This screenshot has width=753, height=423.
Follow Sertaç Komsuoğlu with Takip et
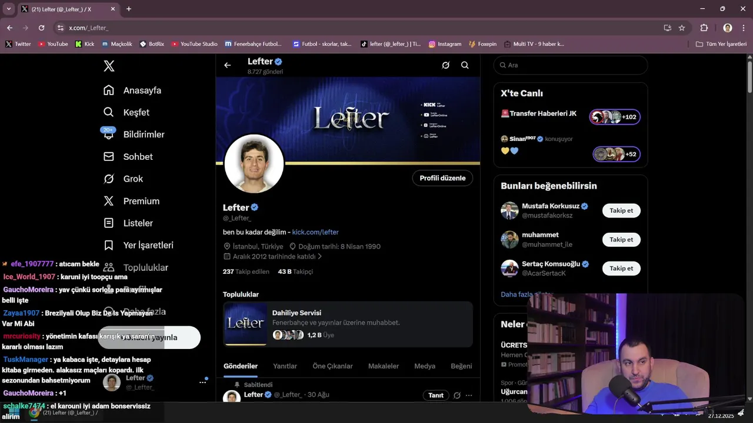coord(621,268)
